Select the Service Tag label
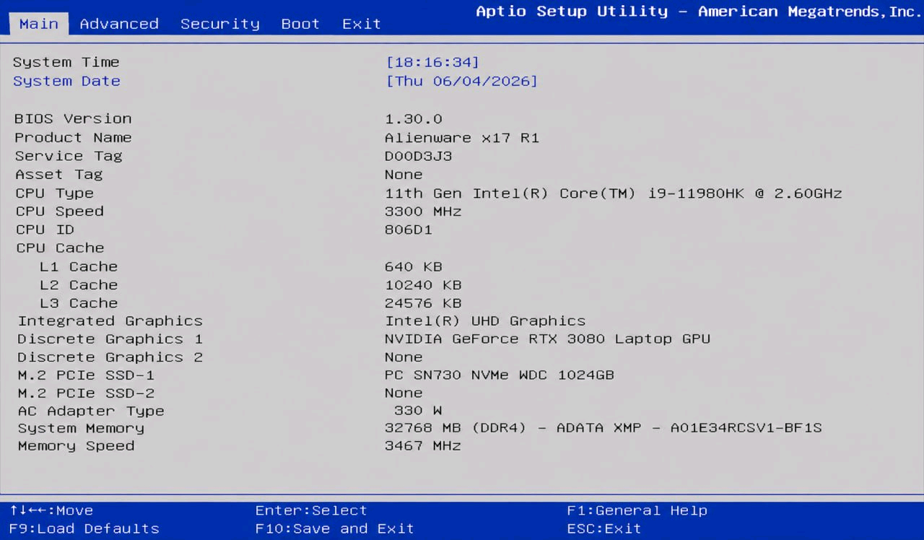The height and width of the screenshot is (540, 924). pyautogui.click(x=69, y=156)
